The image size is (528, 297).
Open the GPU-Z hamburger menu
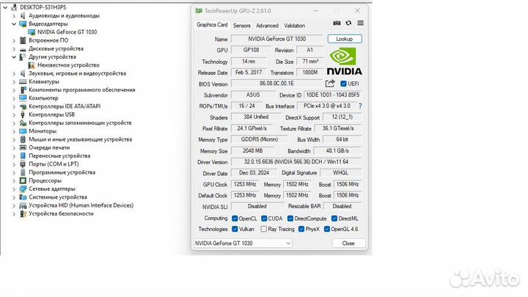(360, 23)
